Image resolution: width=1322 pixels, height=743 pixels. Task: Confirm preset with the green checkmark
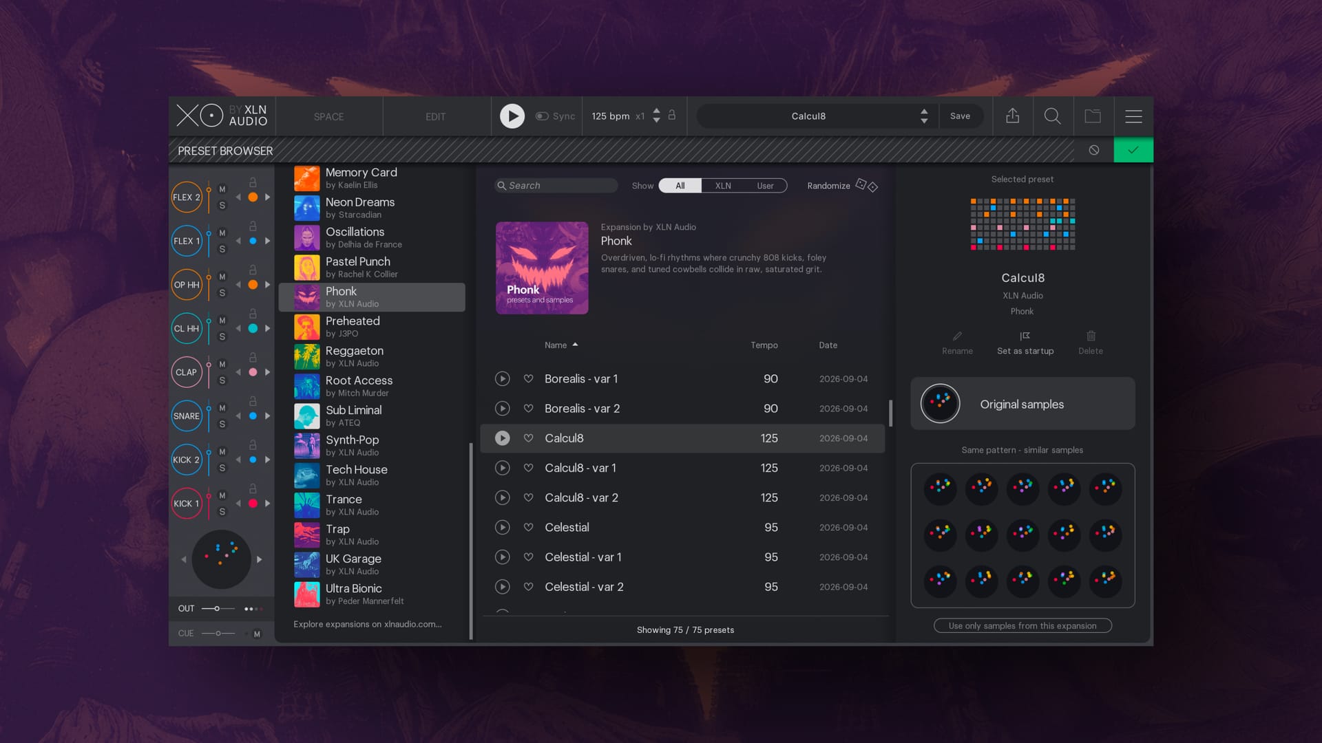pyautogui.click(x=1133, y=150)
